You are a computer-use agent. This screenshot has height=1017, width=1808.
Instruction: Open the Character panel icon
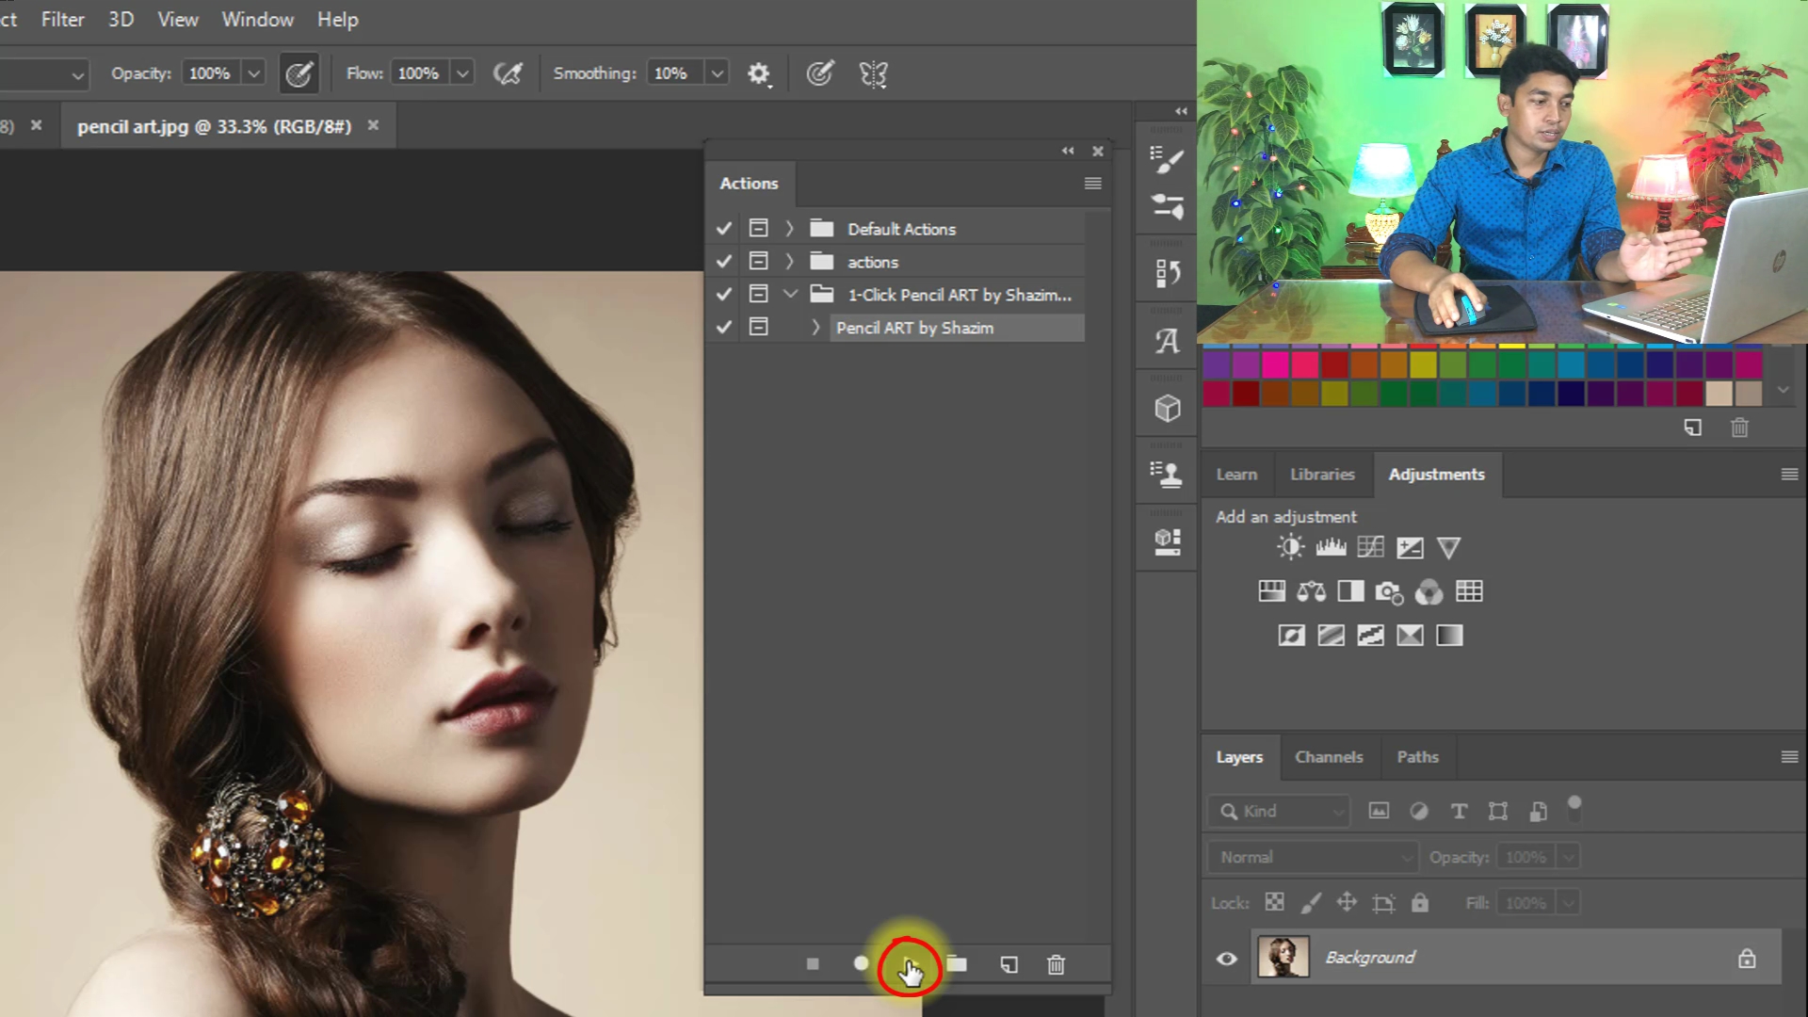click(1168, 341)
